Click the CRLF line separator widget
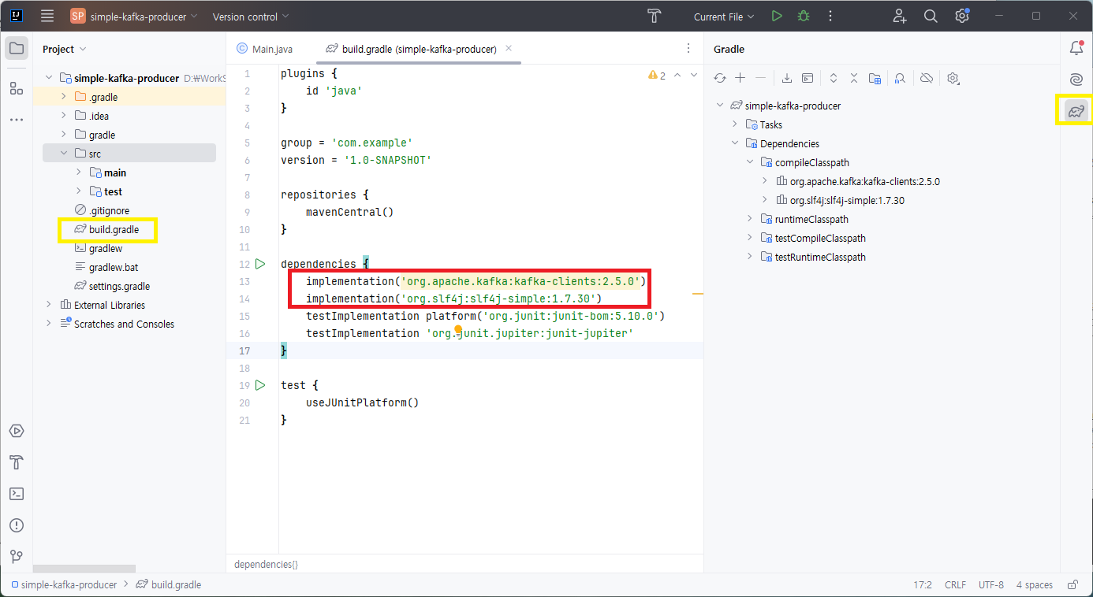Image resolution: width=1093 pixels, height=597 pixels. (x=955, y=585)
